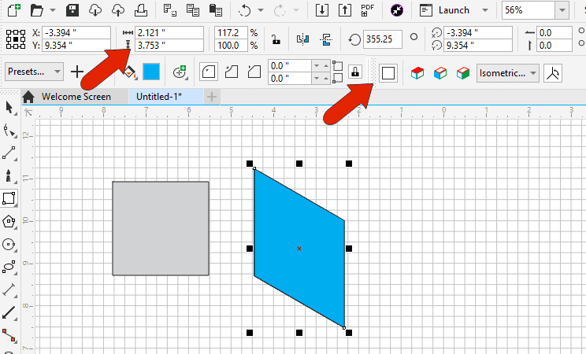Select the Rectangle tool in the toolbox
Viewport: 586px width, 354px height.
(x=9, y=198)
